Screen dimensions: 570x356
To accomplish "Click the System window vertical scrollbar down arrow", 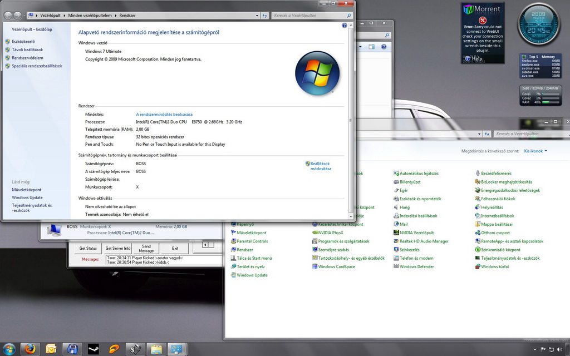I will 351,216.
